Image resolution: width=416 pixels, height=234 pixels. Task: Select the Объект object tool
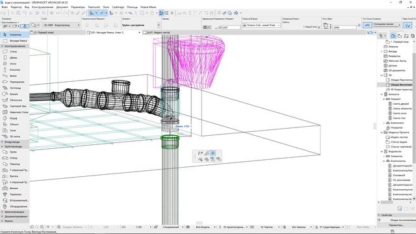[14, 124]
